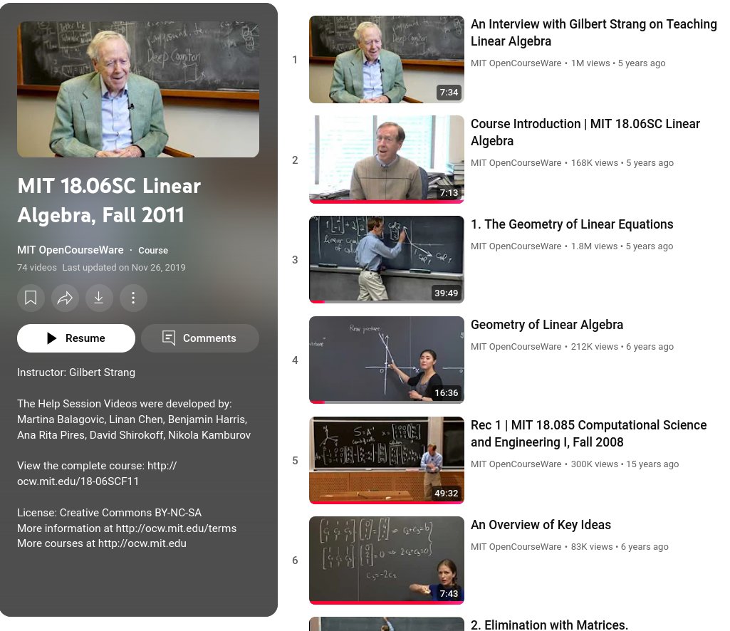Click channel name under the 83K views video
This screenshot has width=730, height=631.
pos(516,546)
